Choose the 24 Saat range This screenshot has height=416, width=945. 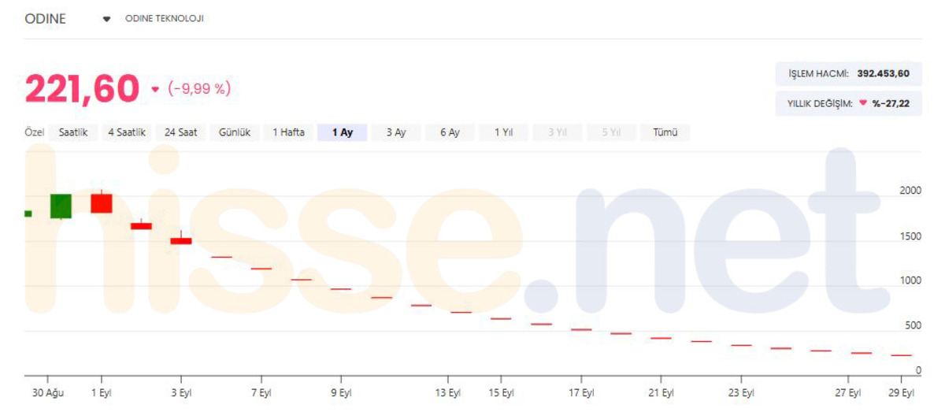click(x=181, y=132)
